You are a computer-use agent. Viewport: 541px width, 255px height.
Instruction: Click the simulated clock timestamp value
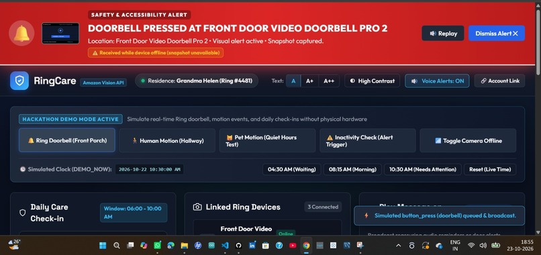(150, 169)
